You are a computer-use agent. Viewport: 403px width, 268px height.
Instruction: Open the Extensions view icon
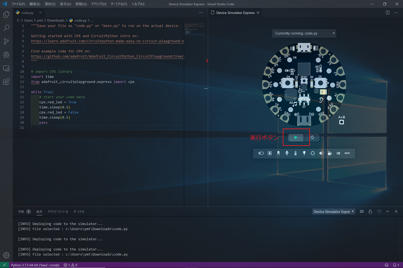click(x=6, y=82)
